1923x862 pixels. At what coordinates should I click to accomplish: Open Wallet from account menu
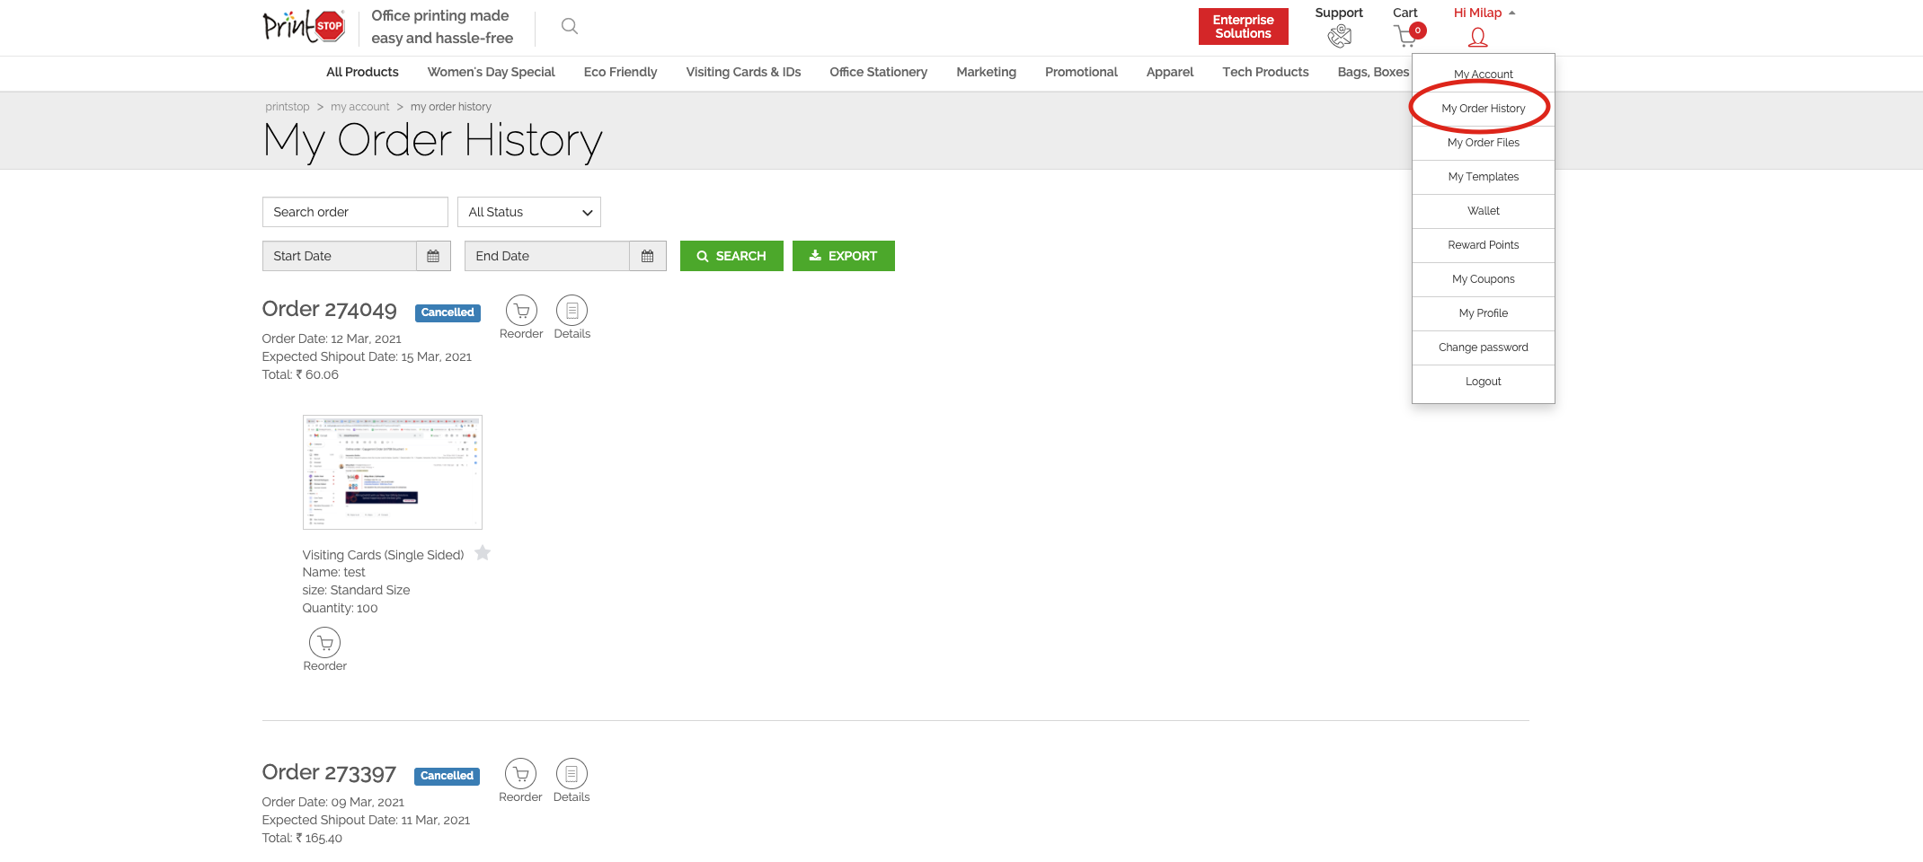[1484, 211]
